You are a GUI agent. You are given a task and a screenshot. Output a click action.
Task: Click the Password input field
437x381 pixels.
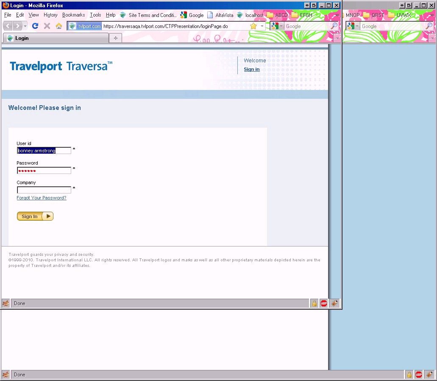tap(44, 171)
